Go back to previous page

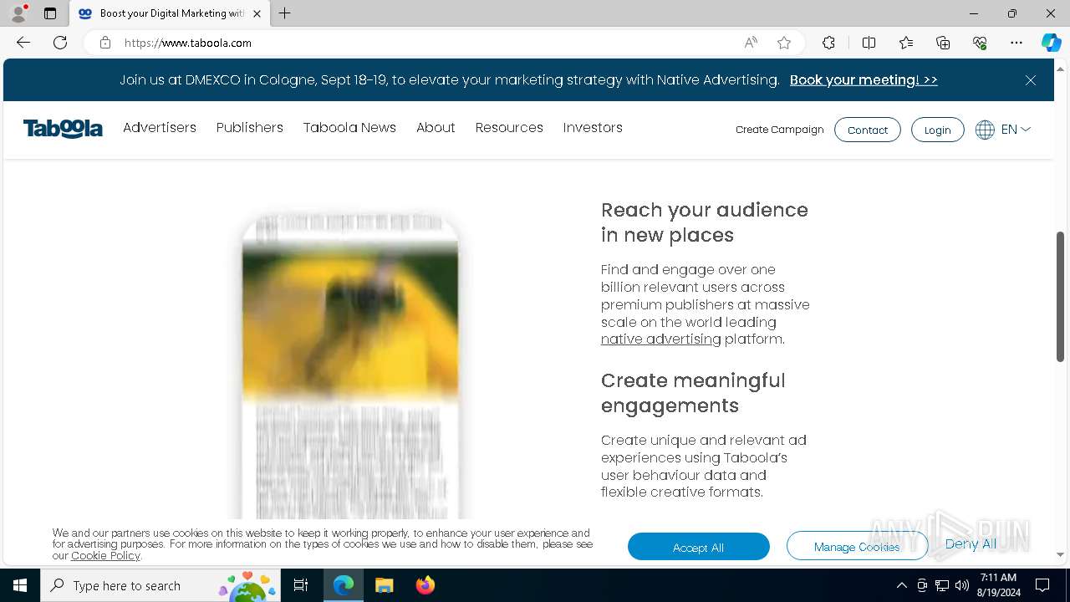23,43
